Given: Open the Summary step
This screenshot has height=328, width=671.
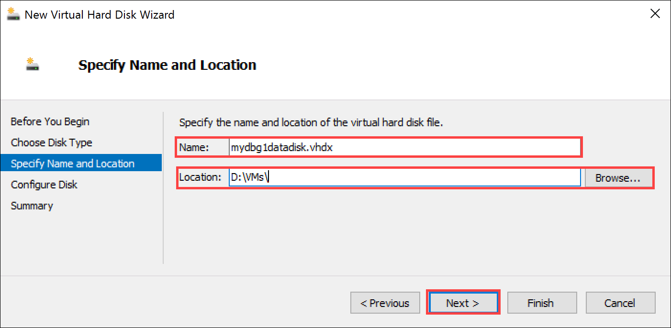Looking at the screenshot, I should [32, 206].
